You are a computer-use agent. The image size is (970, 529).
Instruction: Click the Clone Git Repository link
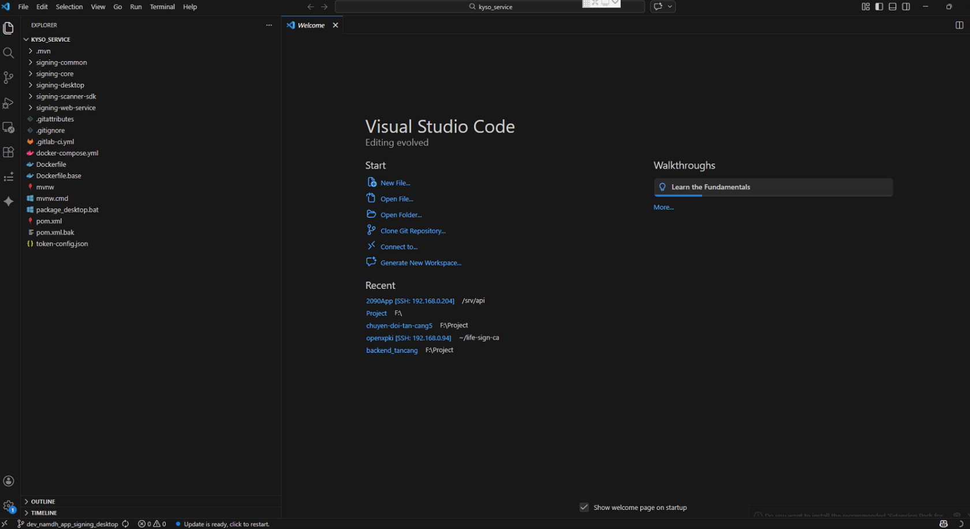413,231
